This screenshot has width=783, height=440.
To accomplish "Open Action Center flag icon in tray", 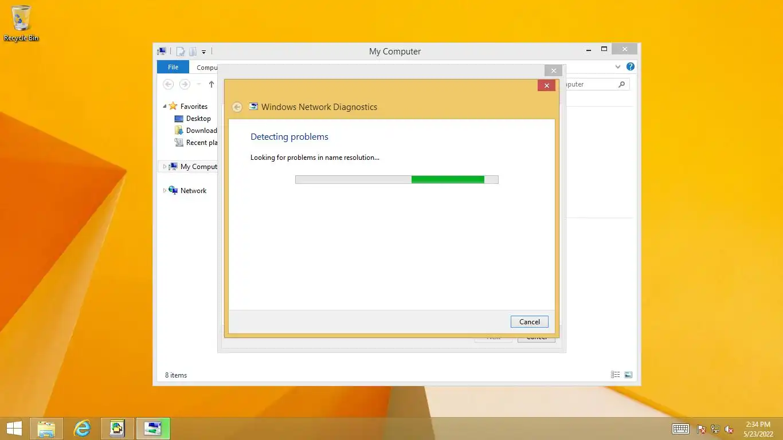I will pos(701,429).
